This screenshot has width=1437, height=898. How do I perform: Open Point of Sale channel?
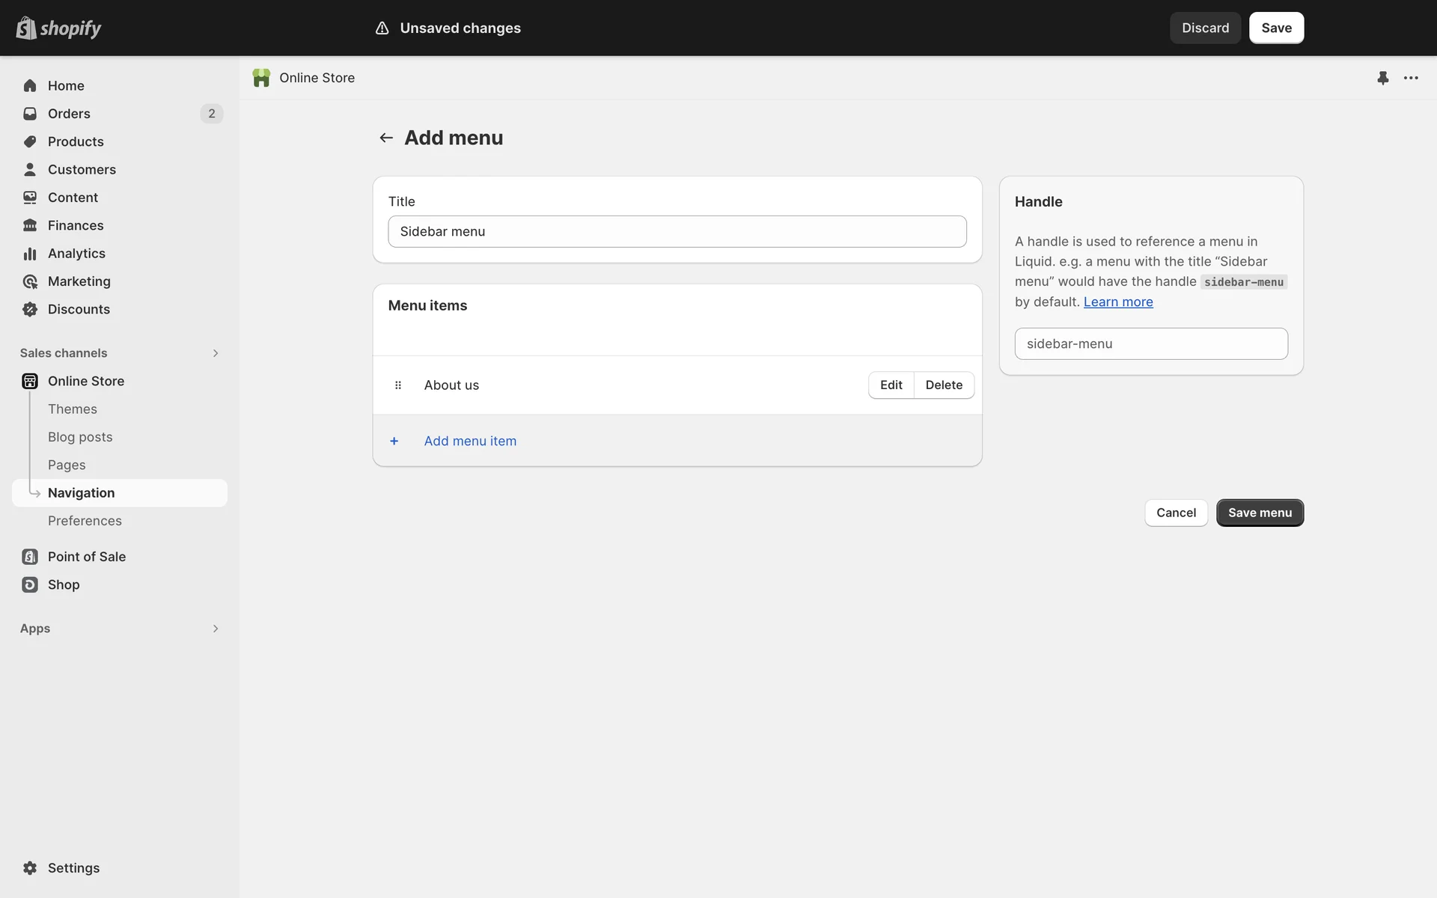click(86, 557)
